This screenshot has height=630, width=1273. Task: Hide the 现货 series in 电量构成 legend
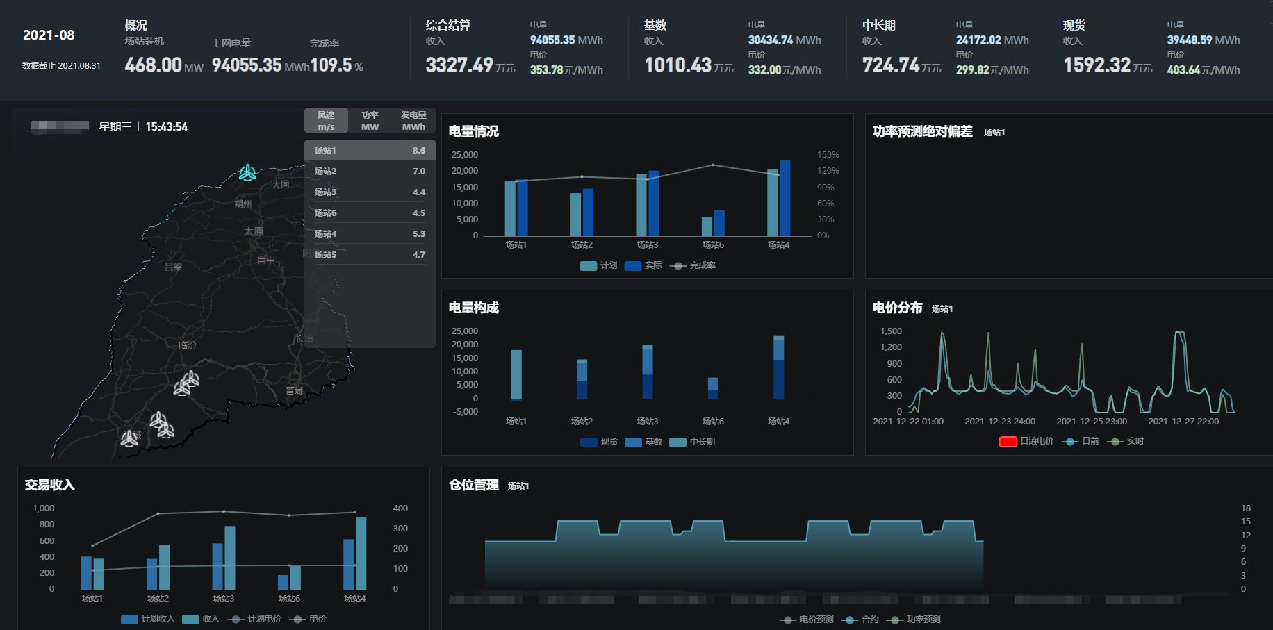click(x=589, y=442)
